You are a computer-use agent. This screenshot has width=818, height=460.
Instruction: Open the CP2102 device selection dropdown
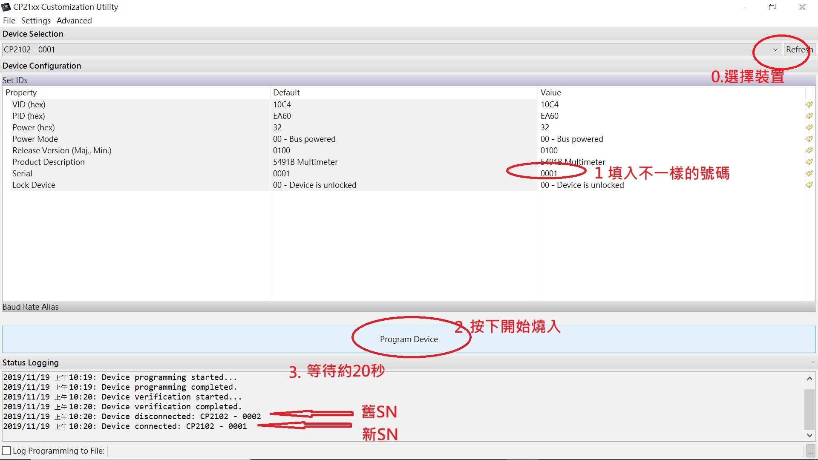click(x=775, y=50)
